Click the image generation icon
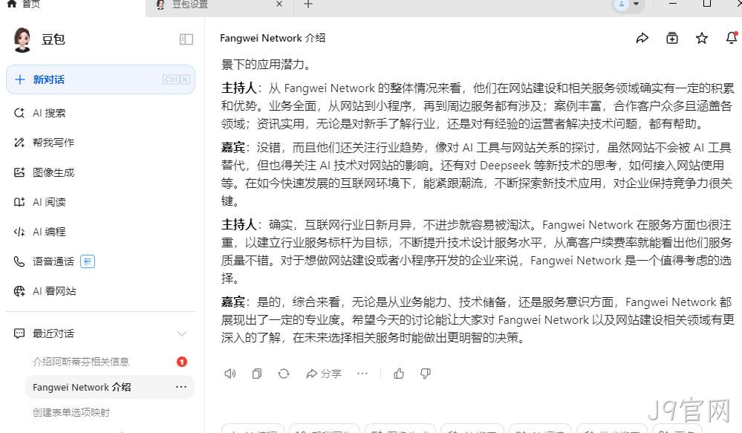 [x=19, y=172]
